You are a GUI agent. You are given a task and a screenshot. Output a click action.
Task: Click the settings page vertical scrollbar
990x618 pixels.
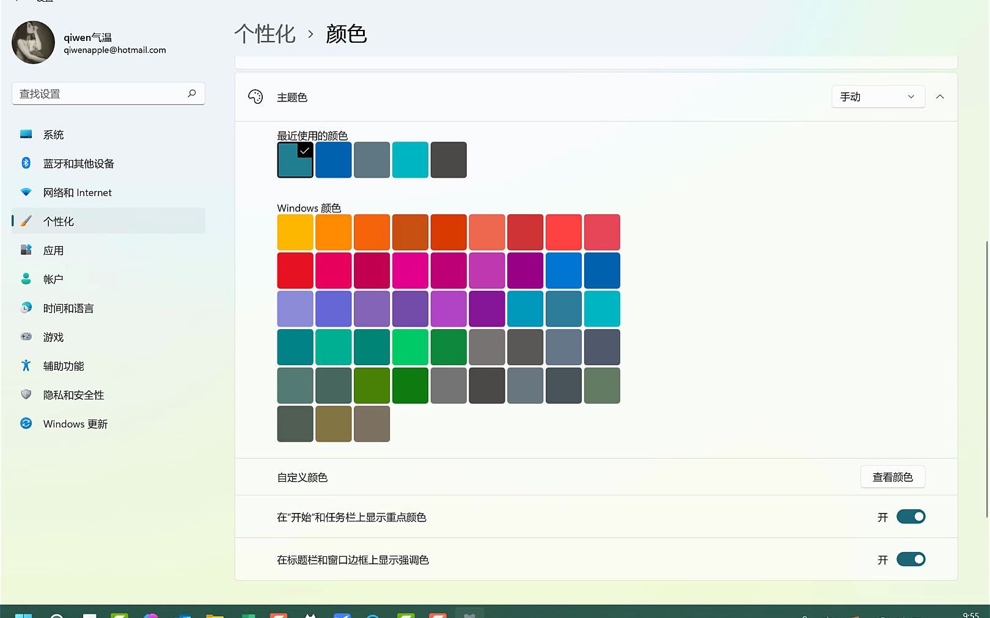click(x=987, y=379)
